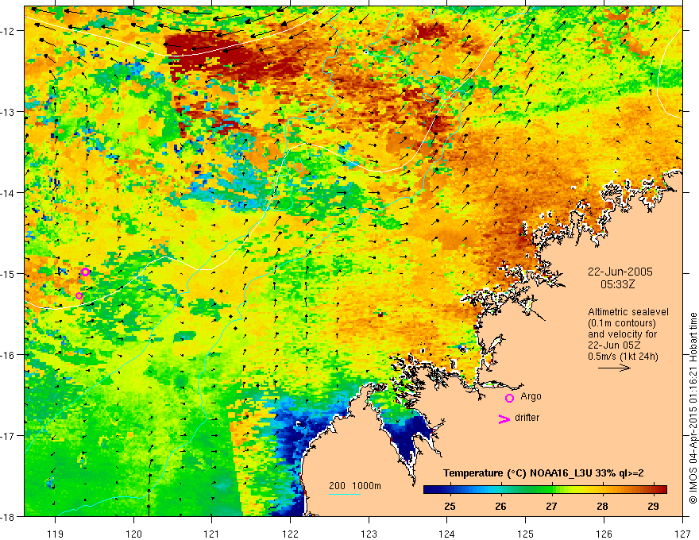Click the '200 1000m' isobath label
Viewport: 699px width, 540px height.
(355, 486)
